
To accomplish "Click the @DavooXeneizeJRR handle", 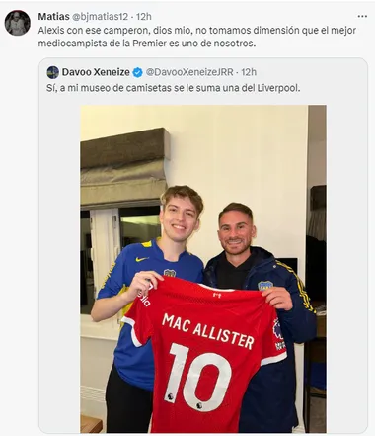I will [189, 72].
